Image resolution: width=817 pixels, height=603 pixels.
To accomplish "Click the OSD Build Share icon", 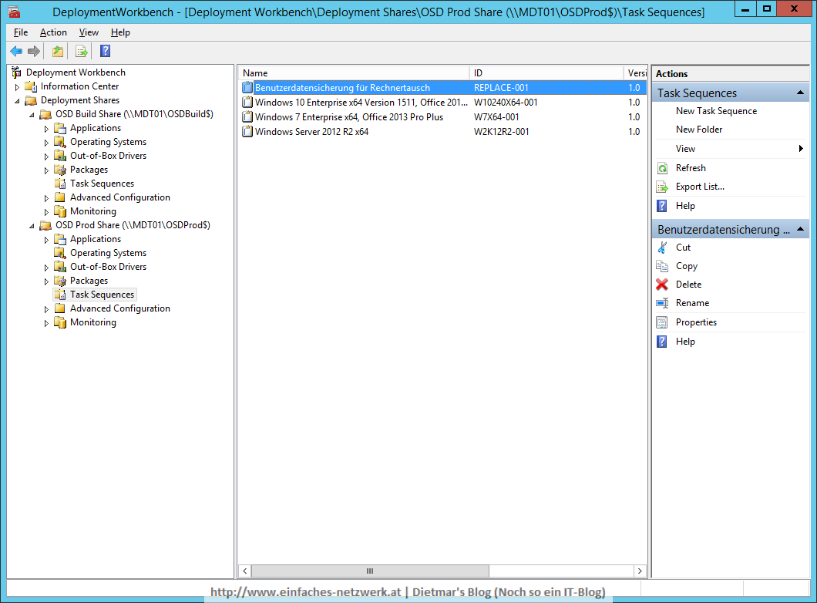I will [x=45, y=114].
